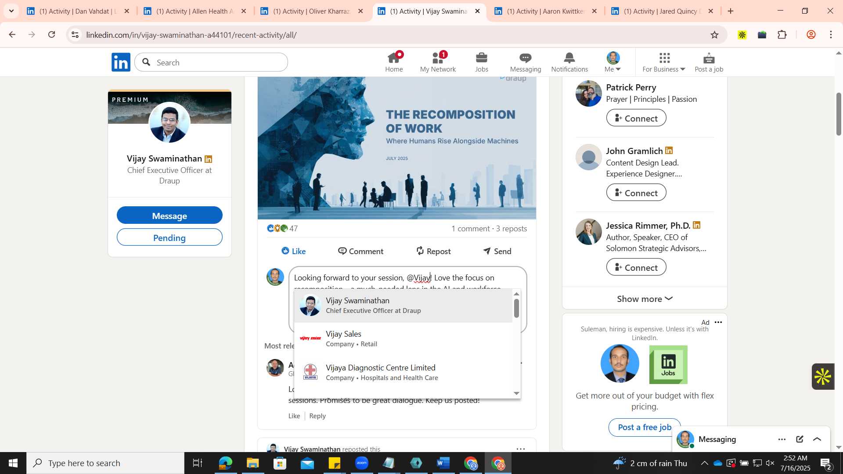Compose new message icon in Messaging

pyautogui.click(x=800, y=439)
